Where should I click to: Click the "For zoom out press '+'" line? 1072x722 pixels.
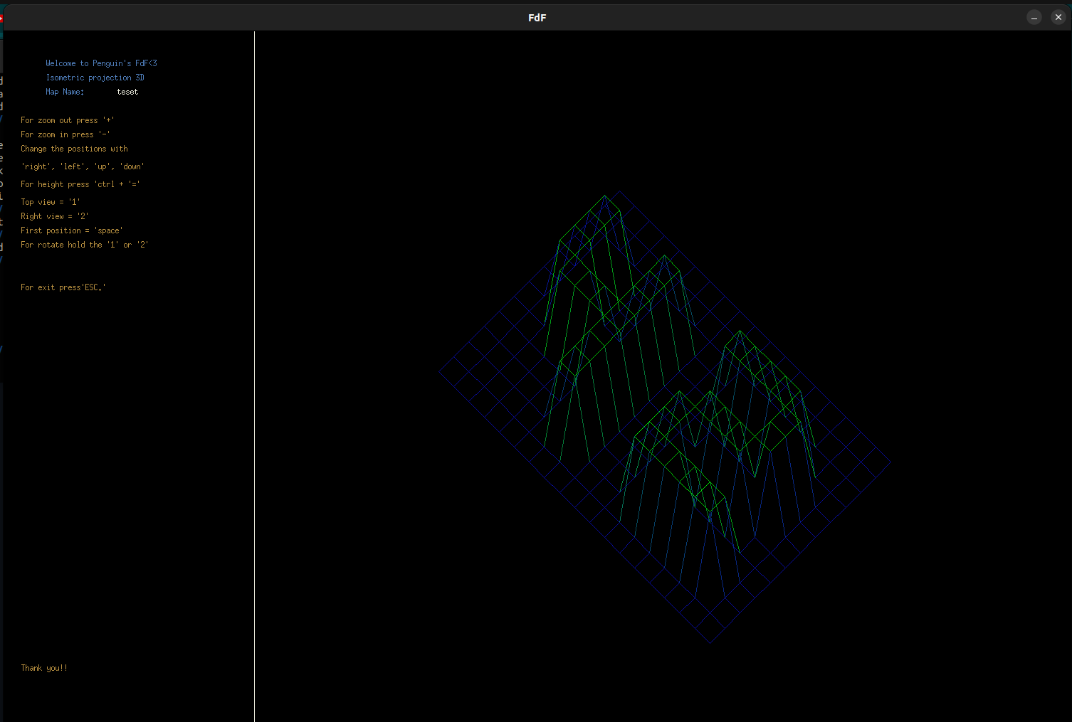[67, 120]
